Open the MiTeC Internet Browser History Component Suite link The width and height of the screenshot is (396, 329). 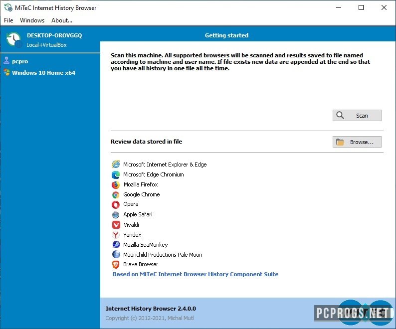click(196, 274)
